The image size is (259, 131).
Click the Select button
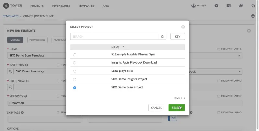pos(176,108)
